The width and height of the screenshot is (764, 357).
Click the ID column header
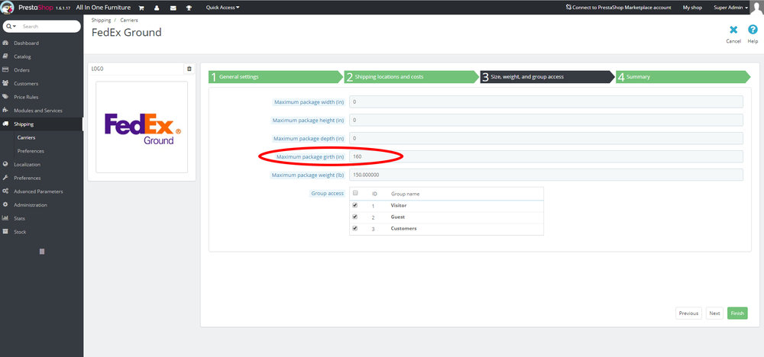pyautogui.click(x=374, y=194)
